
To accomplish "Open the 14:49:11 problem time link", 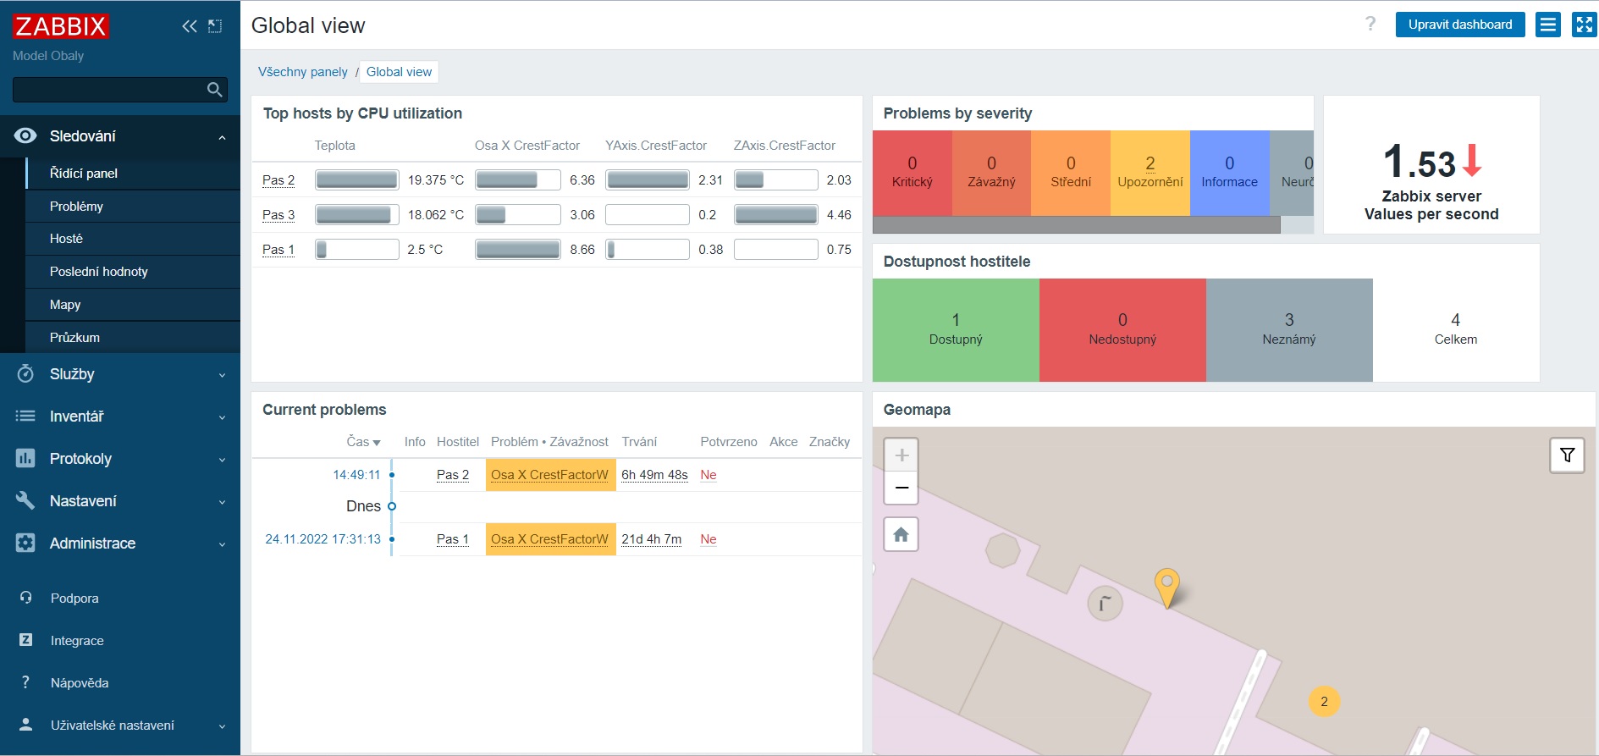I will click(x=356, y=475).
